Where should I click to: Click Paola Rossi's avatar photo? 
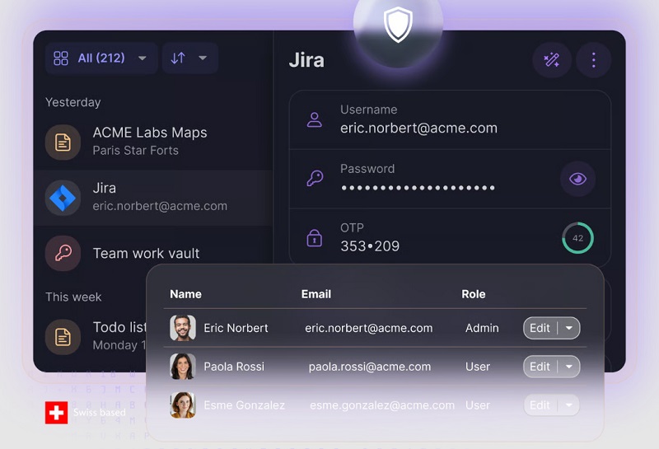tap(183, 367)
